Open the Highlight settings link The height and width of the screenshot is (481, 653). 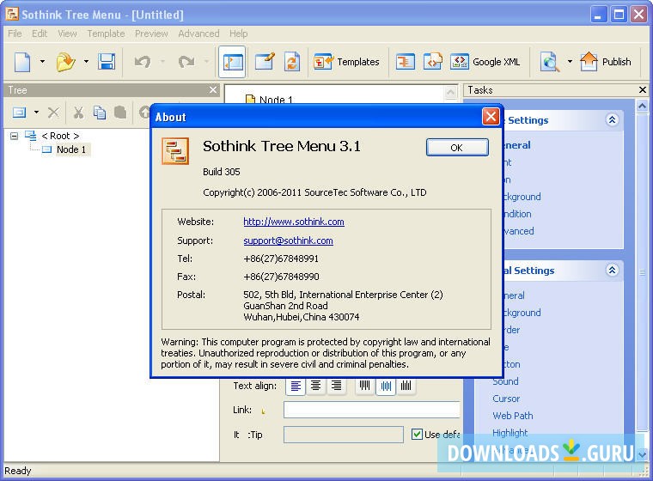[510, 433]
